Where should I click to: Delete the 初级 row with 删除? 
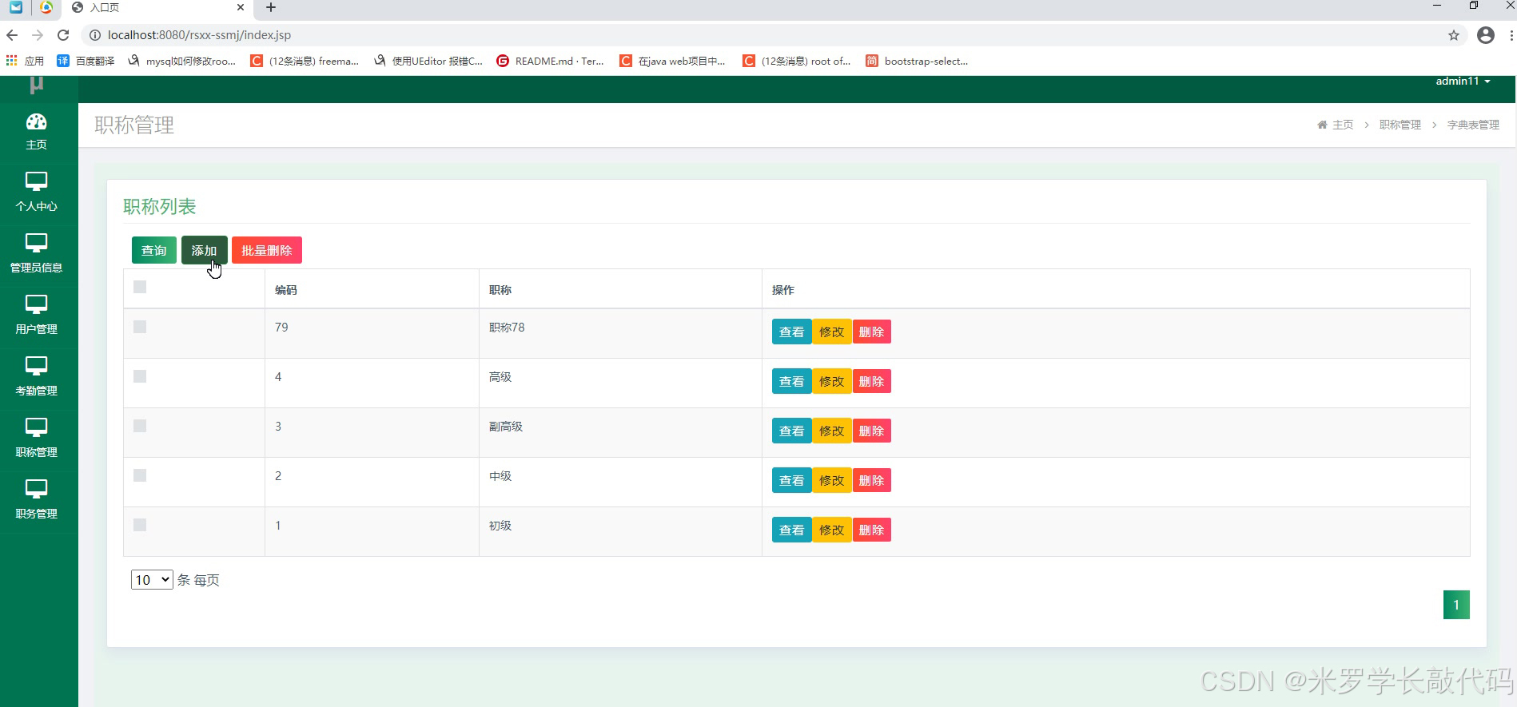click(x=871, y=530)
